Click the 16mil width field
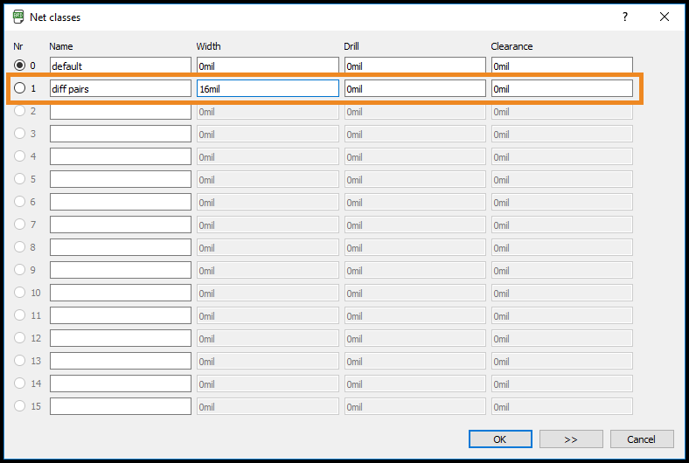Image resolution: width=689 pixels, height=463 pixels. (x=267, y=88)
